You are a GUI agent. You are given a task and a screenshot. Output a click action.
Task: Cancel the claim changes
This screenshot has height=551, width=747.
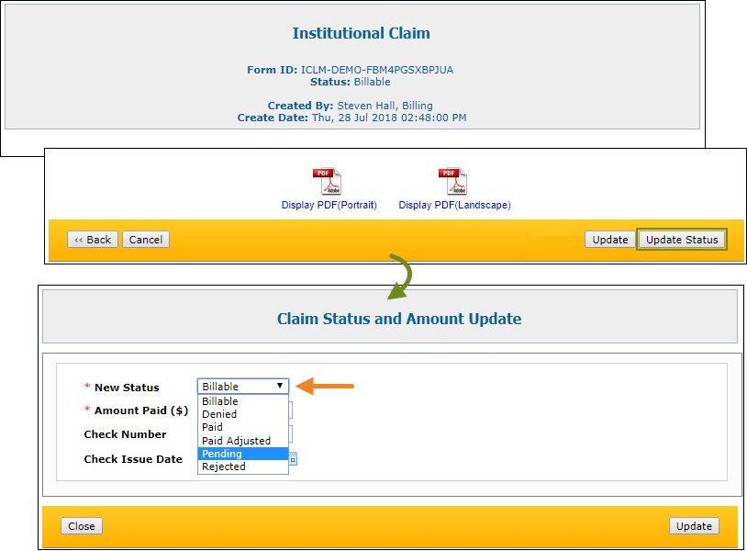145,239
